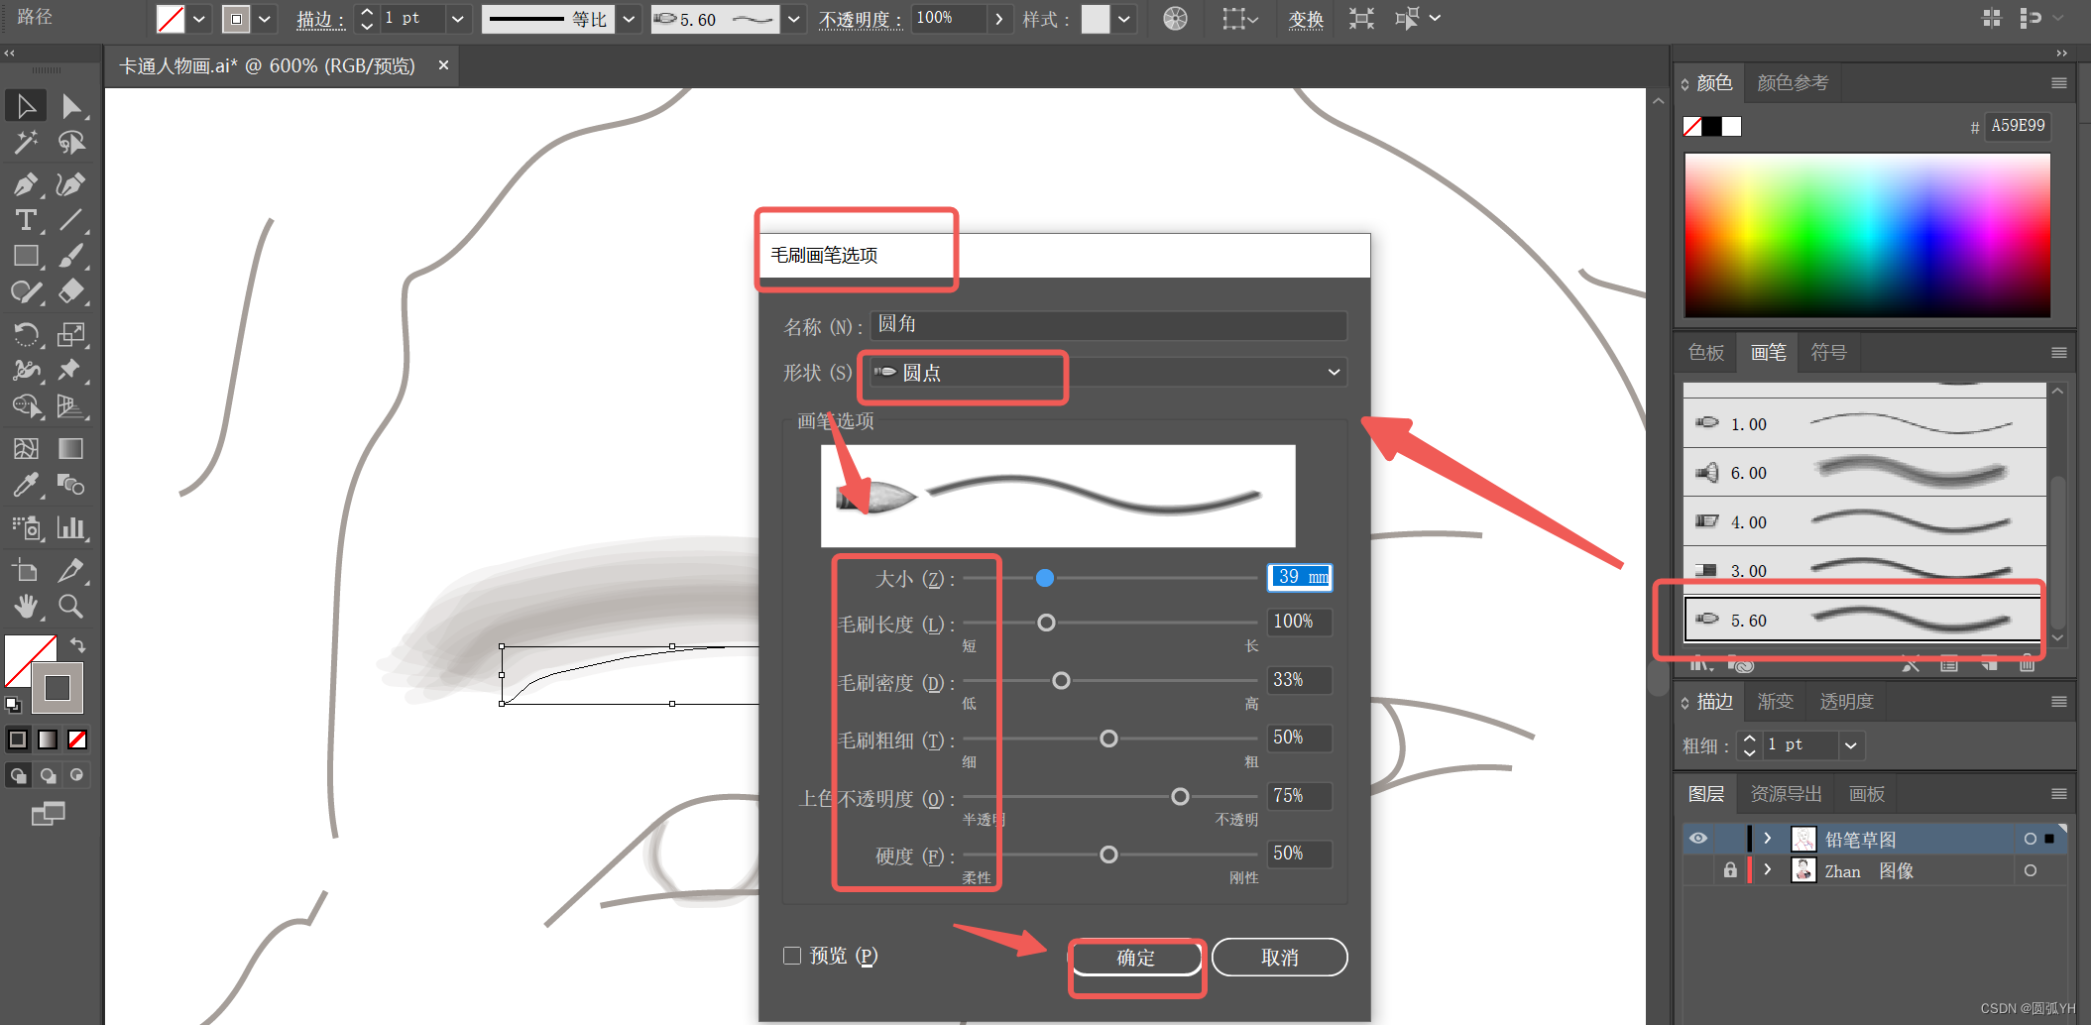2091x1025 pixels.
Task: Switch to the 色板 tab
Action: pyautogui.click(x=1705, y=352)
